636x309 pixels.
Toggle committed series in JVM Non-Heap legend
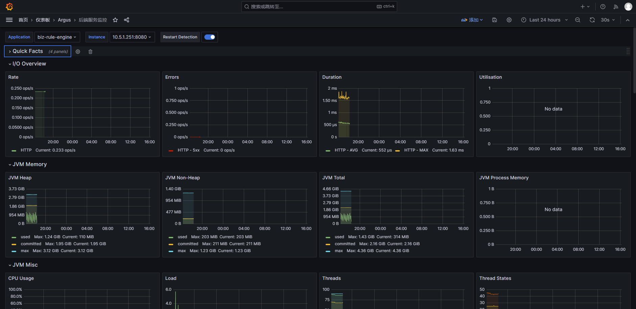[188, 244]
